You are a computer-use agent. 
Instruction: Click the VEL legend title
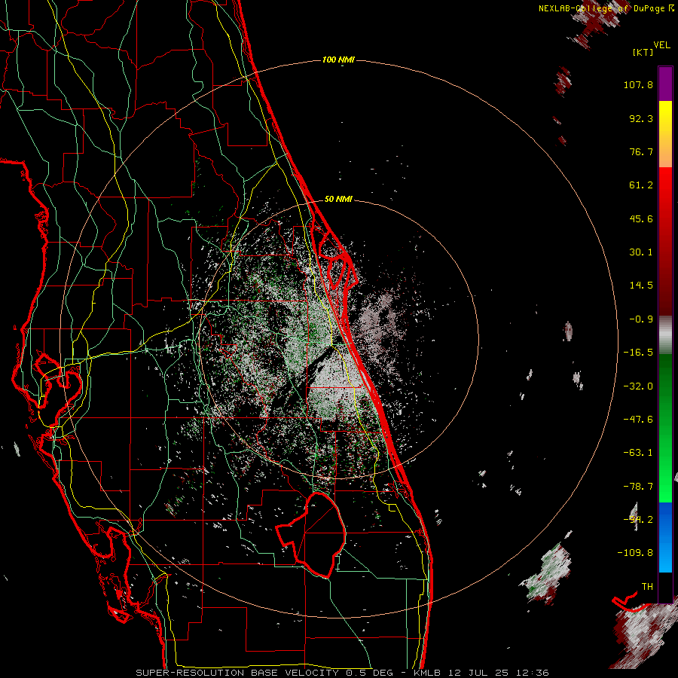(661, 45)
